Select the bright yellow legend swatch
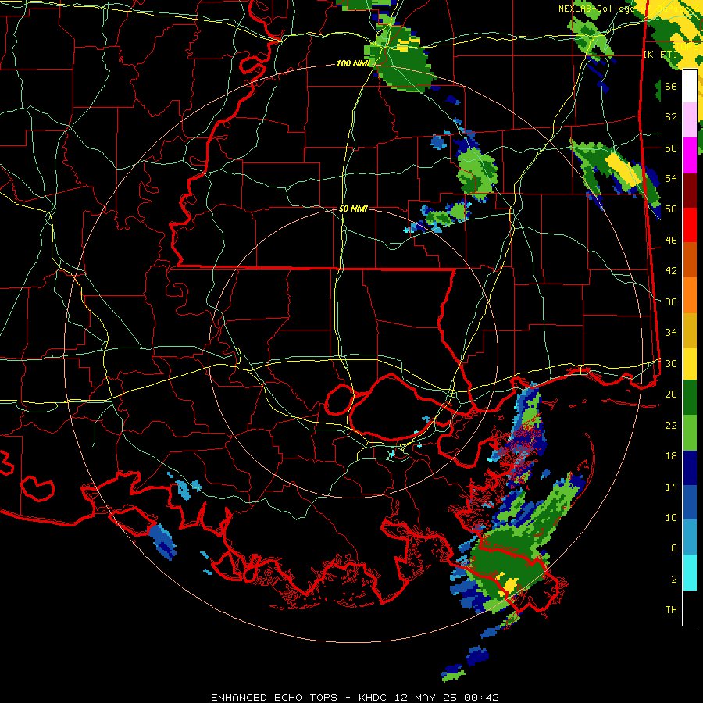This screenshot has width=703, height=703. [690, 363]
